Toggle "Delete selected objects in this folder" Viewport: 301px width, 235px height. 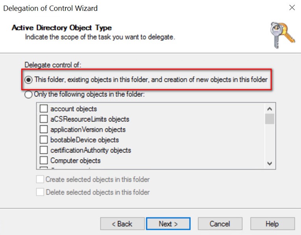[x=40, y=192]
